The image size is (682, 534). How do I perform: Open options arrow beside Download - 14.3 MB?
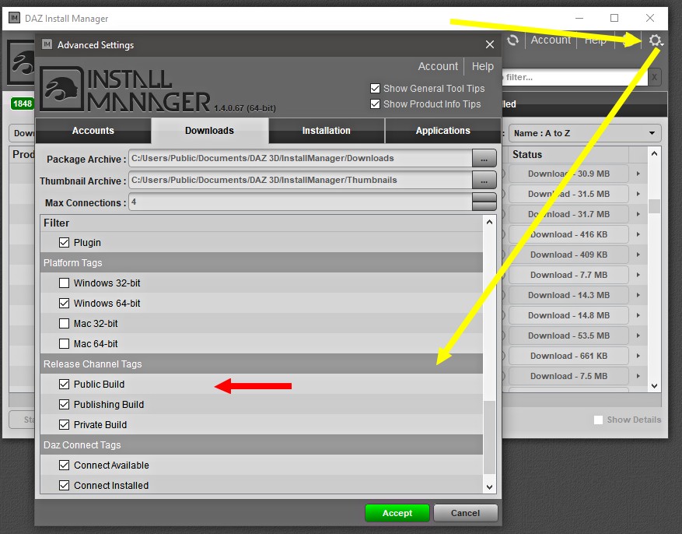coord(638,295)
